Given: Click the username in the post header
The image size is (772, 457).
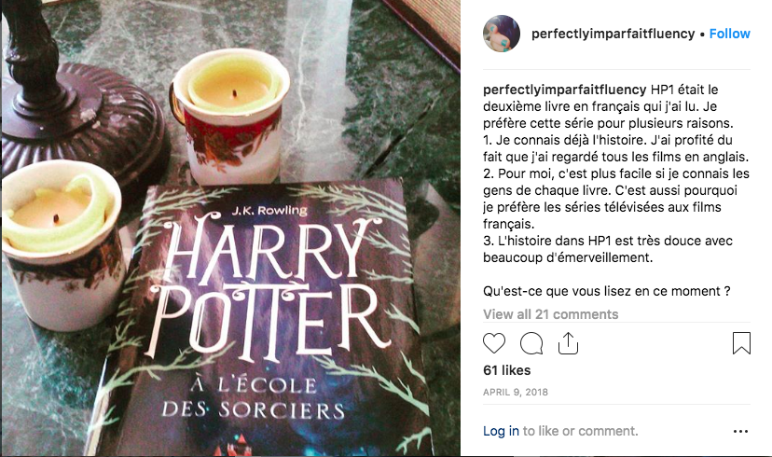Looking at the screenshot, I should 613,34.
